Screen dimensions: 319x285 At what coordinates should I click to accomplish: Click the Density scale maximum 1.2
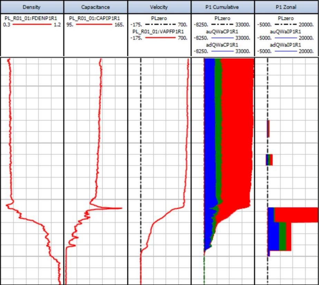tap(57, 25)
